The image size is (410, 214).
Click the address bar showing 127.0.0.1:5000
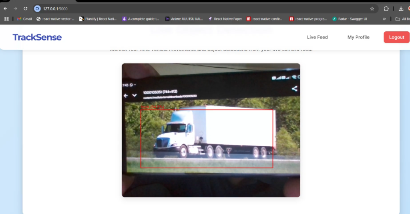pos(205,9)
